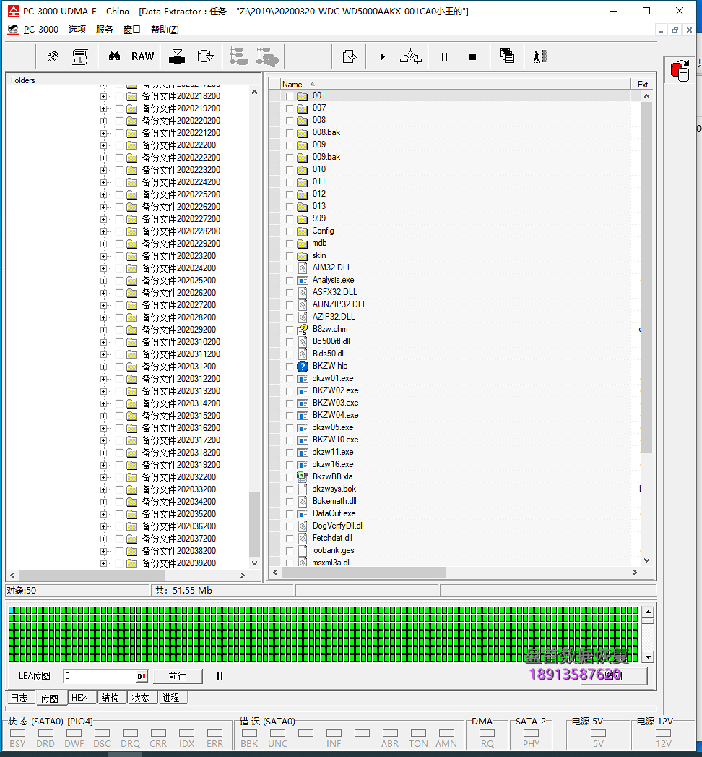Start process with the play button
This screenshot has width=702, height=757.
pos(382,56)
